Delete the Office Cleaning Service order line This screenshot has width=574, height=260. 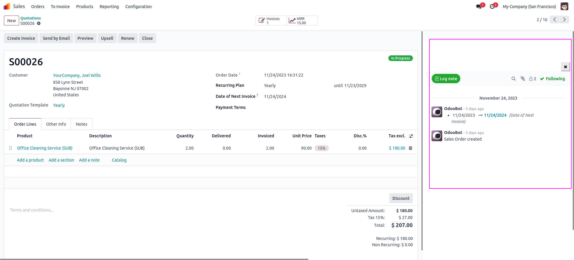point(411,148)
